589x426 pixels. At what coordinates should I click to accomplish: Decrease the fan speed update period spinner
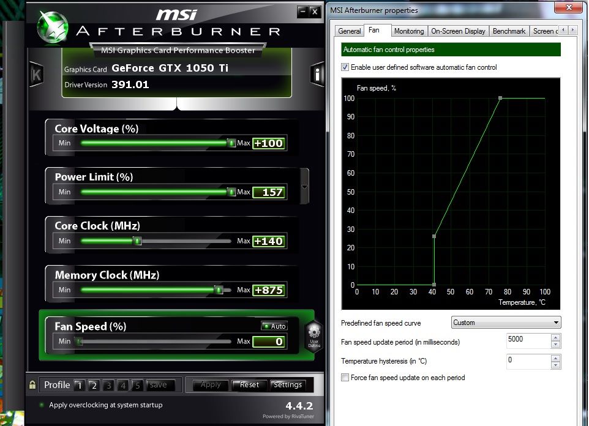555,345
